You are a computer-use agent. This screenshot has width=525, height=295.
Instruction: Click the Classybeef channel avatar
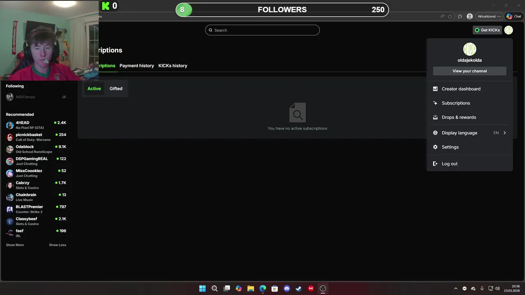10,221
